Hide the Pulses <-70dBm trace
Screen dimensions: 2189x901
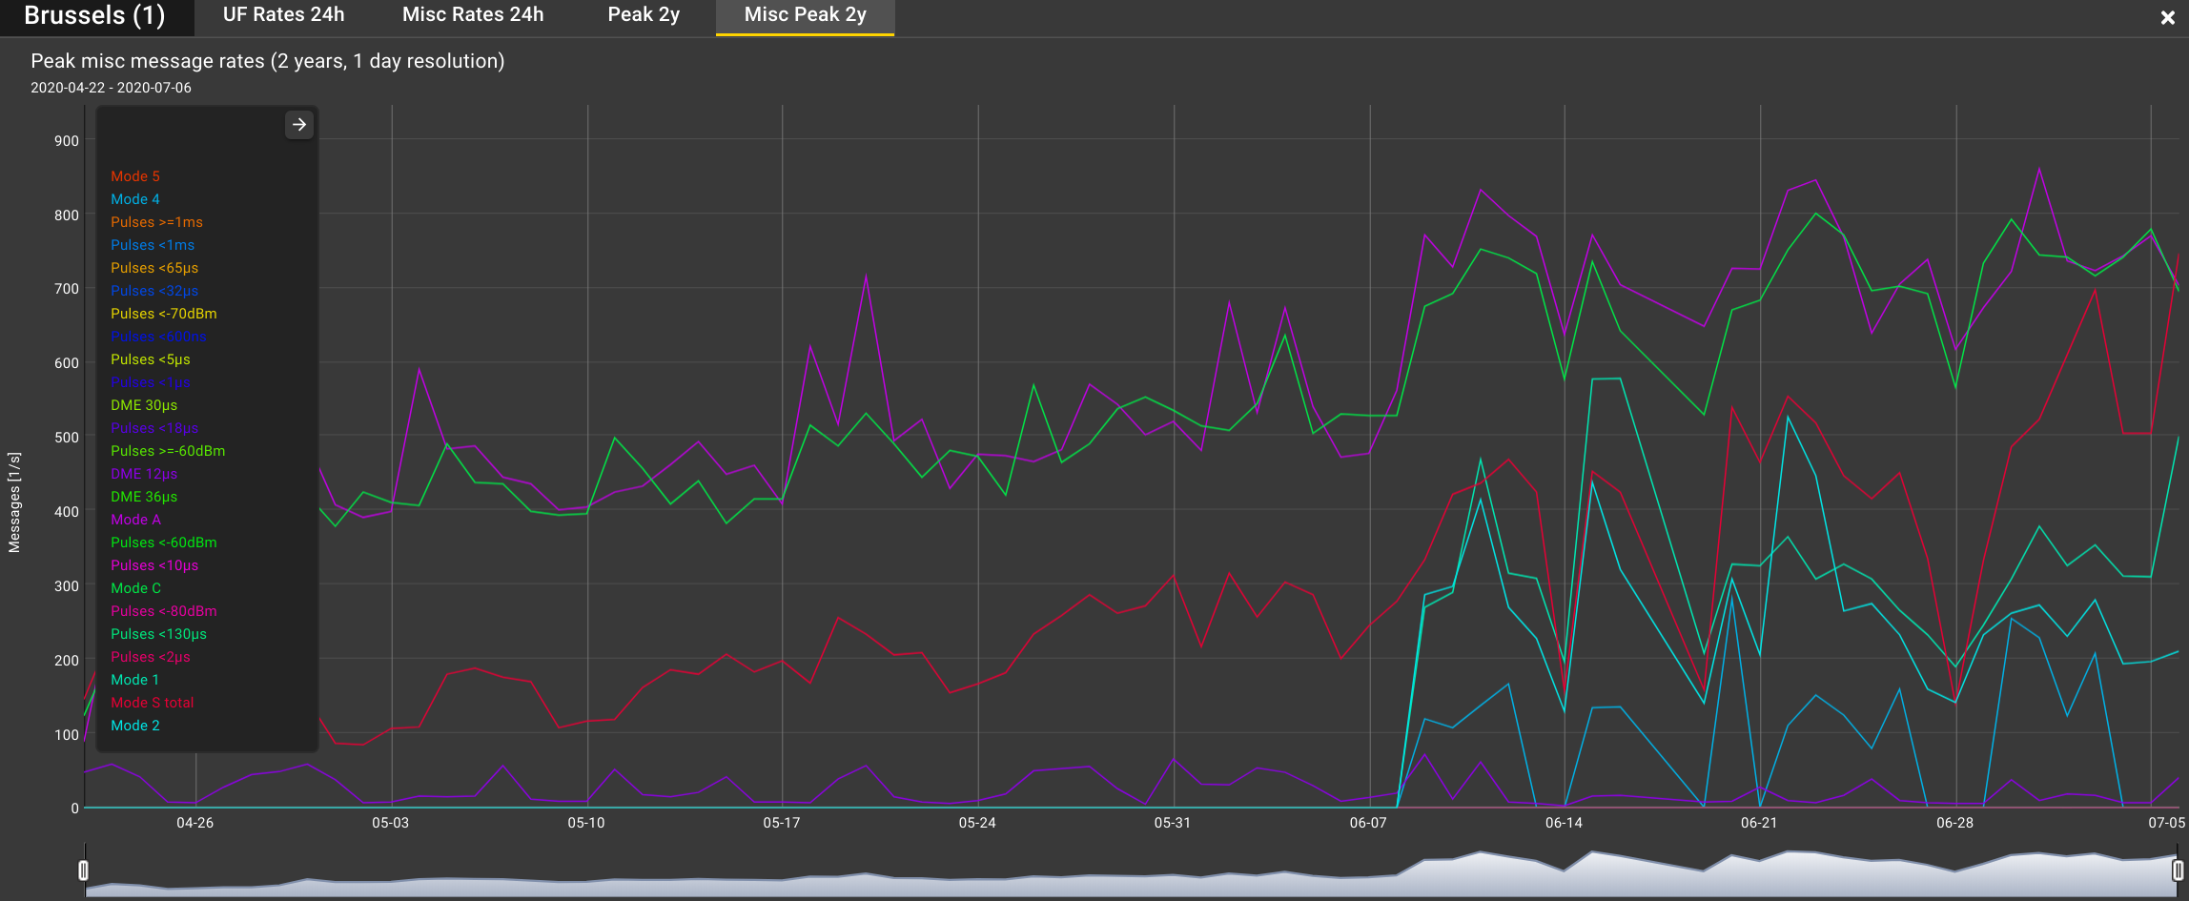(x=164, y=313)
